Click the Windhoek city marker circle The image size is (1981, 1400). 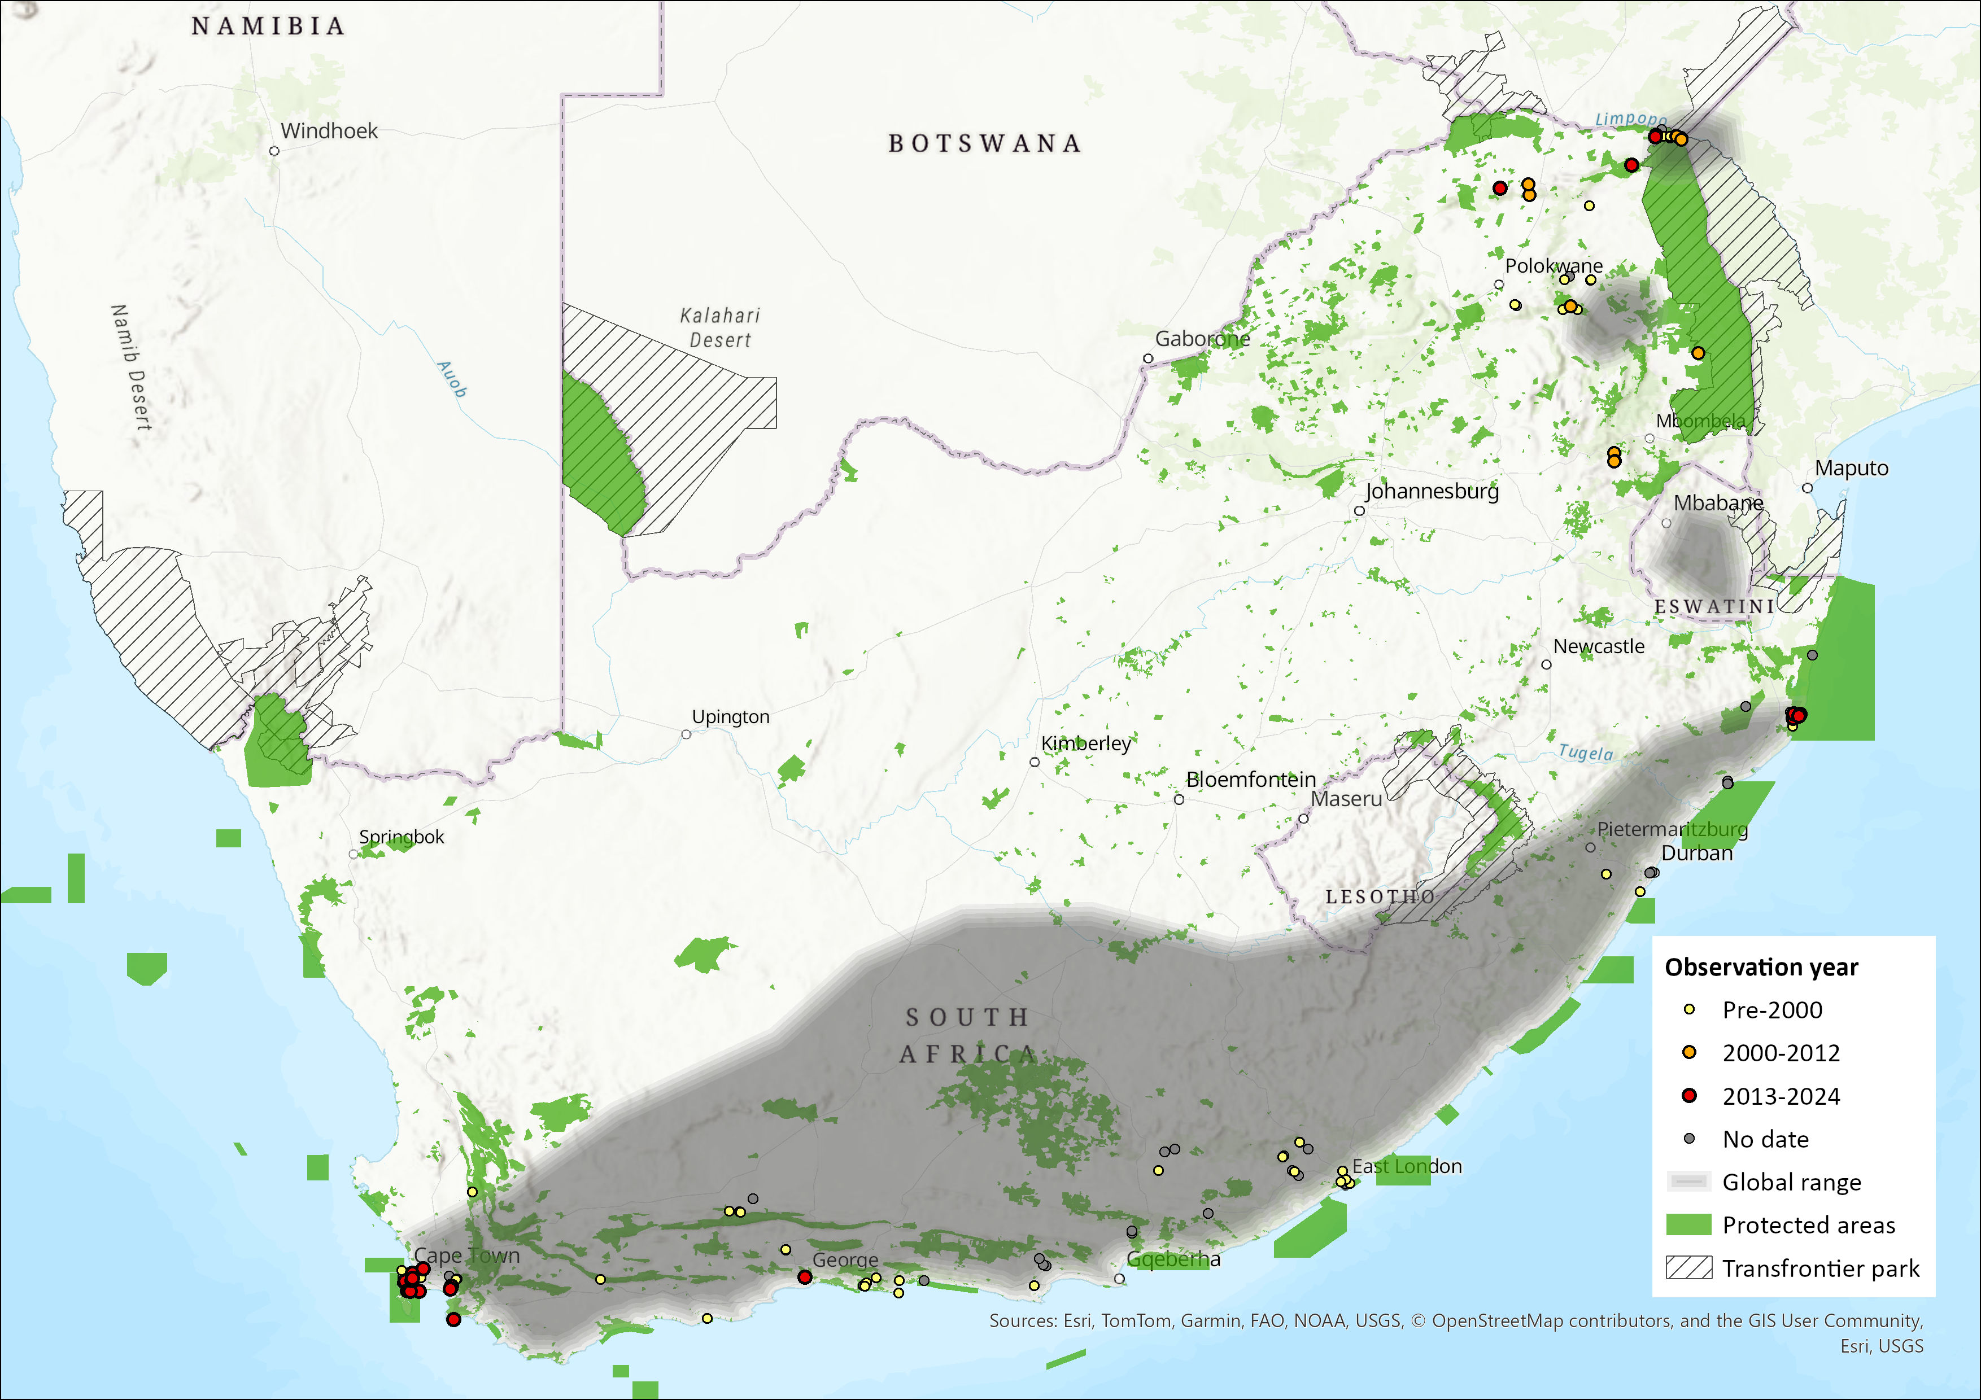[274, 151]
